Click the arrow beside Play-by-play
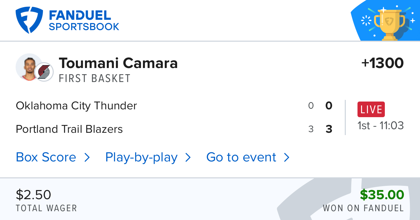This screenshot has width=420, height=220. [188, 158]
